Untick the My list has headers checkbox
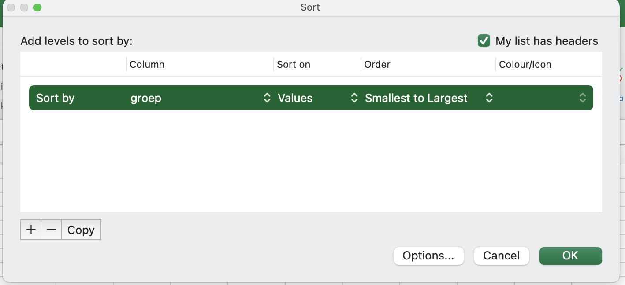The image size is (625, 285). [x=484, y=41]
